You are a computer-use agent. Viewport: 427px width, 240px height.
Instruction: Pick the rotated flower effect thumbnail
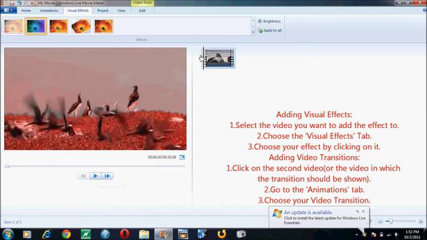pos(81,27)
